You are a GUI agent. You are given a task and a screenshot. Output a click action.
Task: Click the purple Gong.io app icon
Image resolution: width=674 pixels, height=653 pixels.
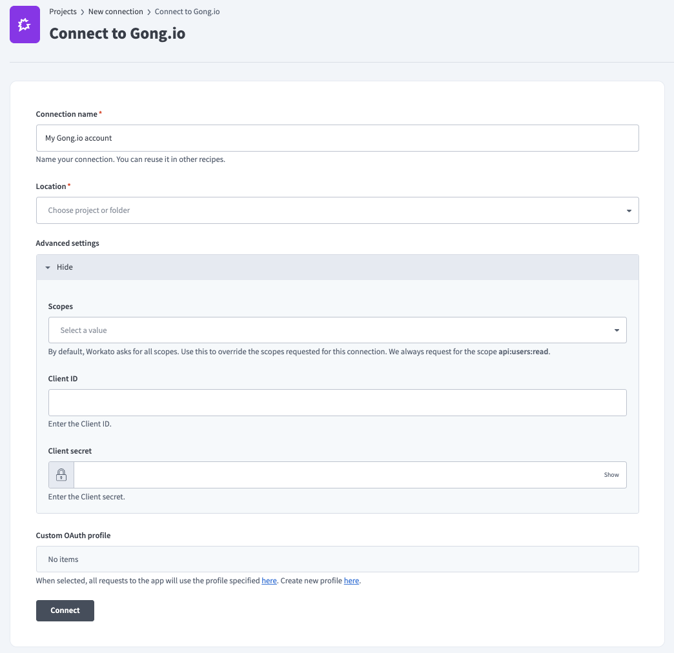(25, 25)
